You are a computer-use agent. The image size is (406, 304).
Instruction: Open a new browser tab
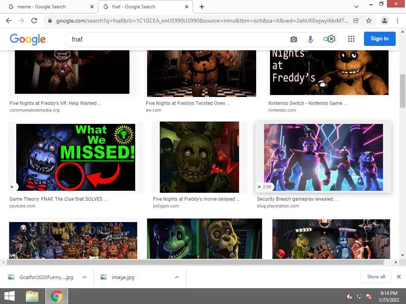(x=202, y=7)
